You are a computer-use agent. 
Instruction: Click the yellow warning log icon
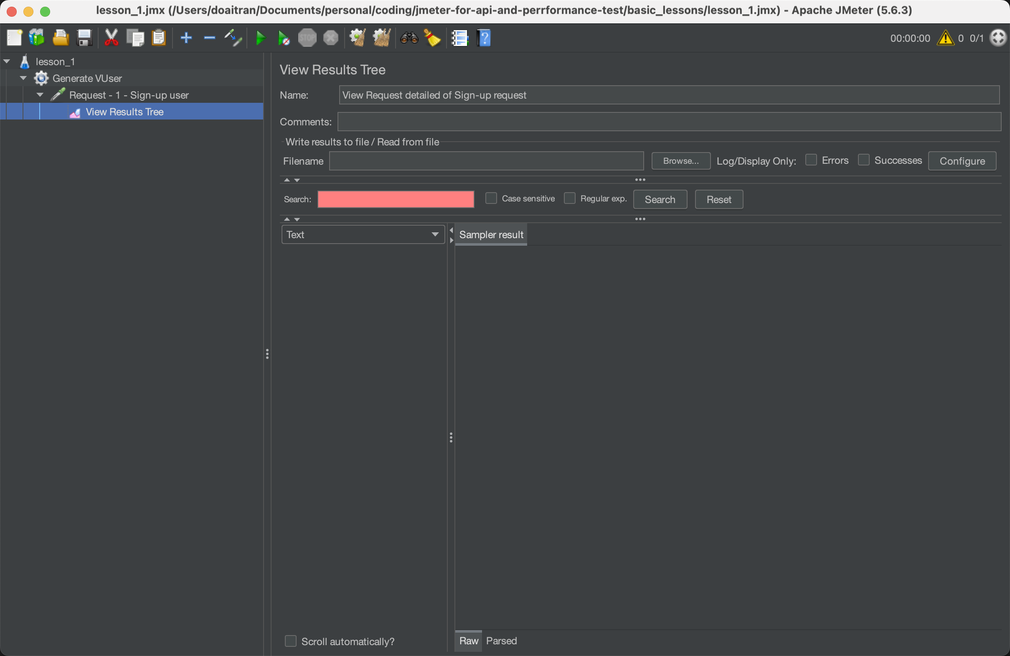tap(946, 38)
